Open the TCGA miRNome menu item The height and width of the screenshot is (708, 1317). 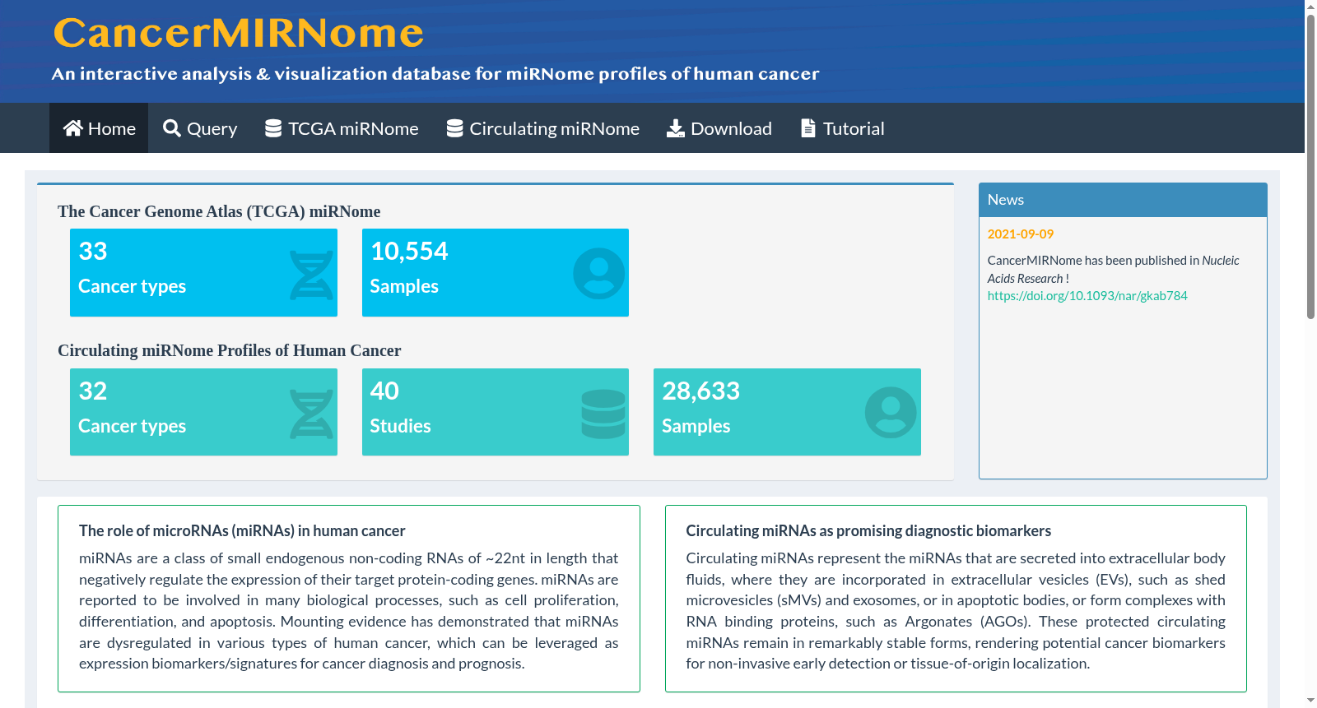[x=342, y=128]
